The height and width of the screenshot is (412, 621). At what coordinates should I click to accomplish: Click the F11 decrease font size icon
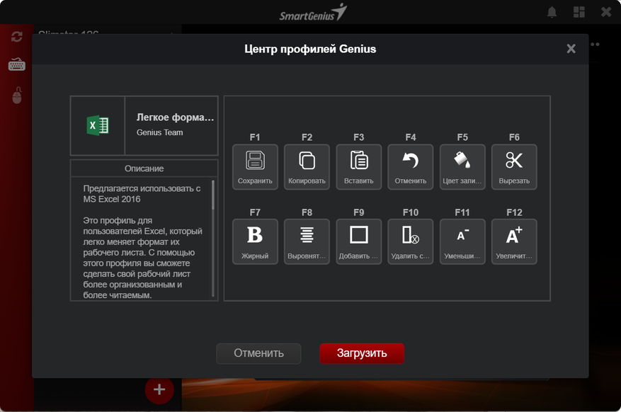[462, 235]
